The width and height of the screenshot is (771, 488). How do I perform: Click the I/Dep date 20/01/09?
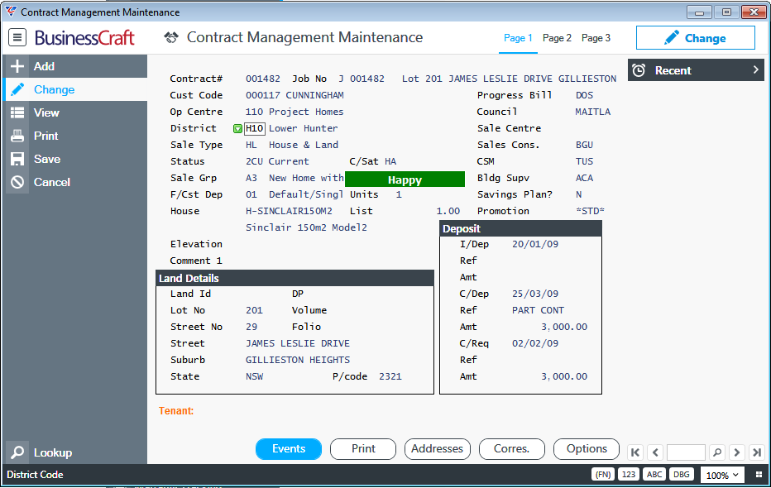point(535,244)
